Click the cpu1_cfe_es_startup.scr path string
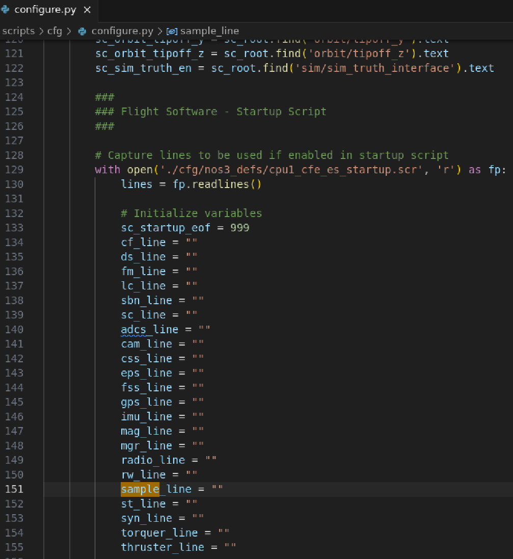 click(291, 170)
